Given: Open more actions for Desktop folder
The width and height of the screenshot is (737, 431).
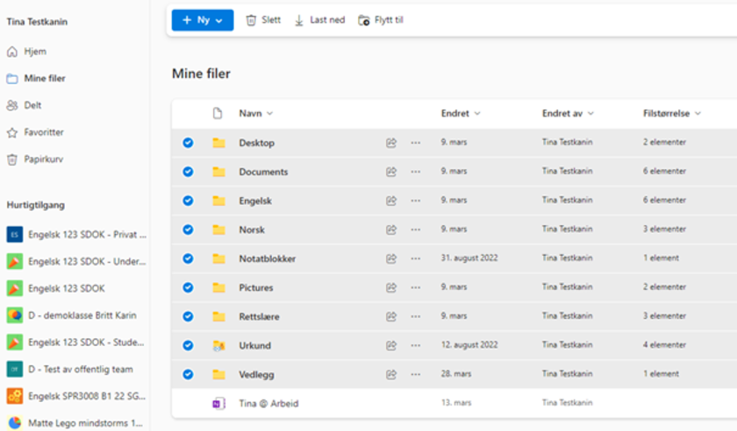Looking at the screenshot, I should [x=416, y=143].
